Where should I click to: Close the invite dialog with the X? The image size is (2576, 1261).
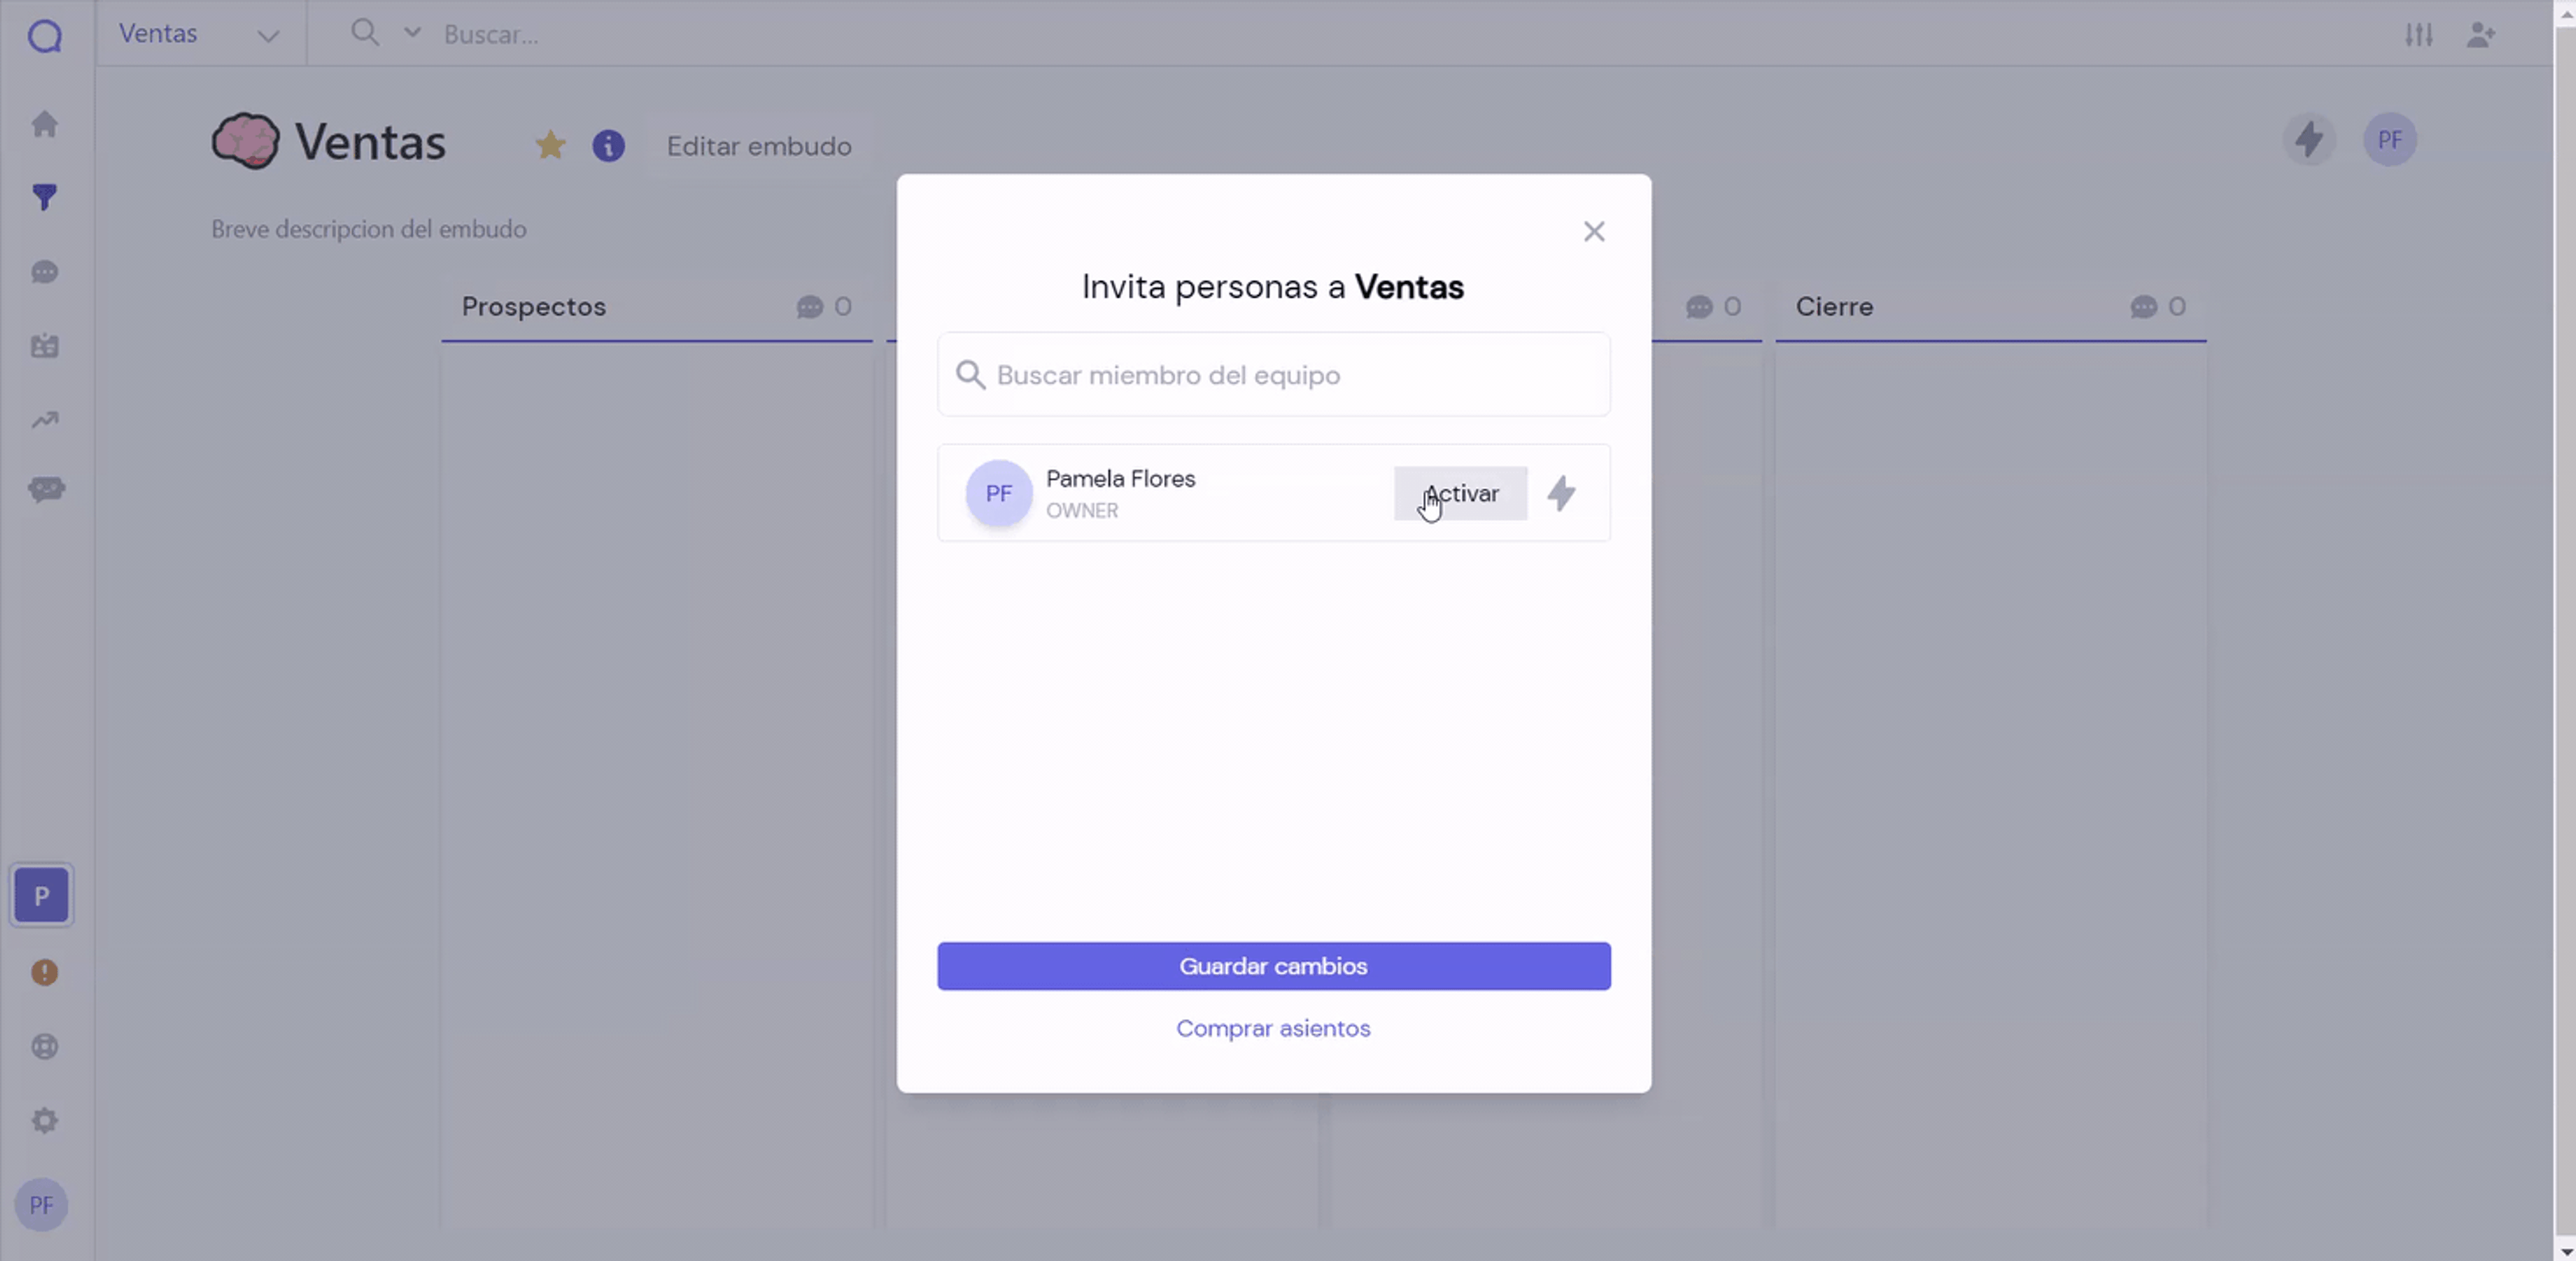click(1594, 231)
